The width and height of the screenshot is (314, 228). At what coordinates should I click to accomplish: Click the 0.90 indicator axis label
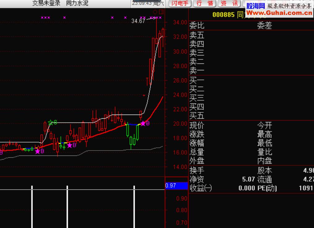182,199
